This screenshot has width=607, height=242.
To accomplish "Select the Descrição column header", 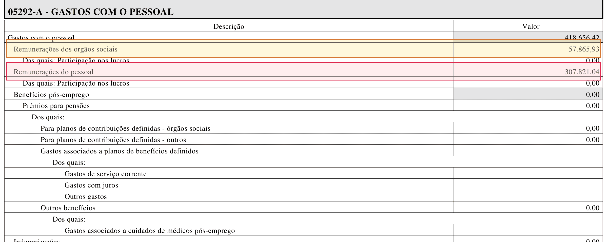I will point(229,26).
